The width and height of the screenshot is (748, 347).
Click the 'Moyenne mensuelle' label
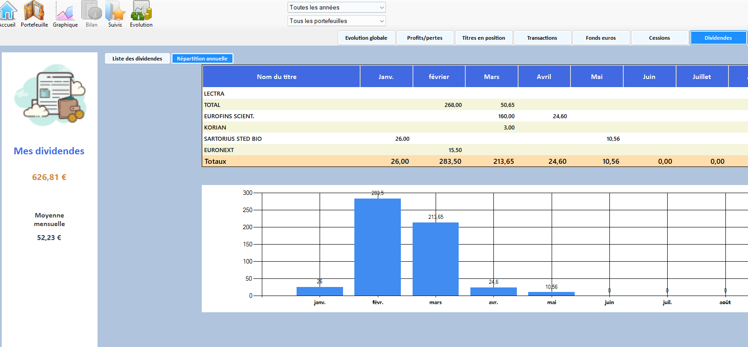click(x=50, y=220)
